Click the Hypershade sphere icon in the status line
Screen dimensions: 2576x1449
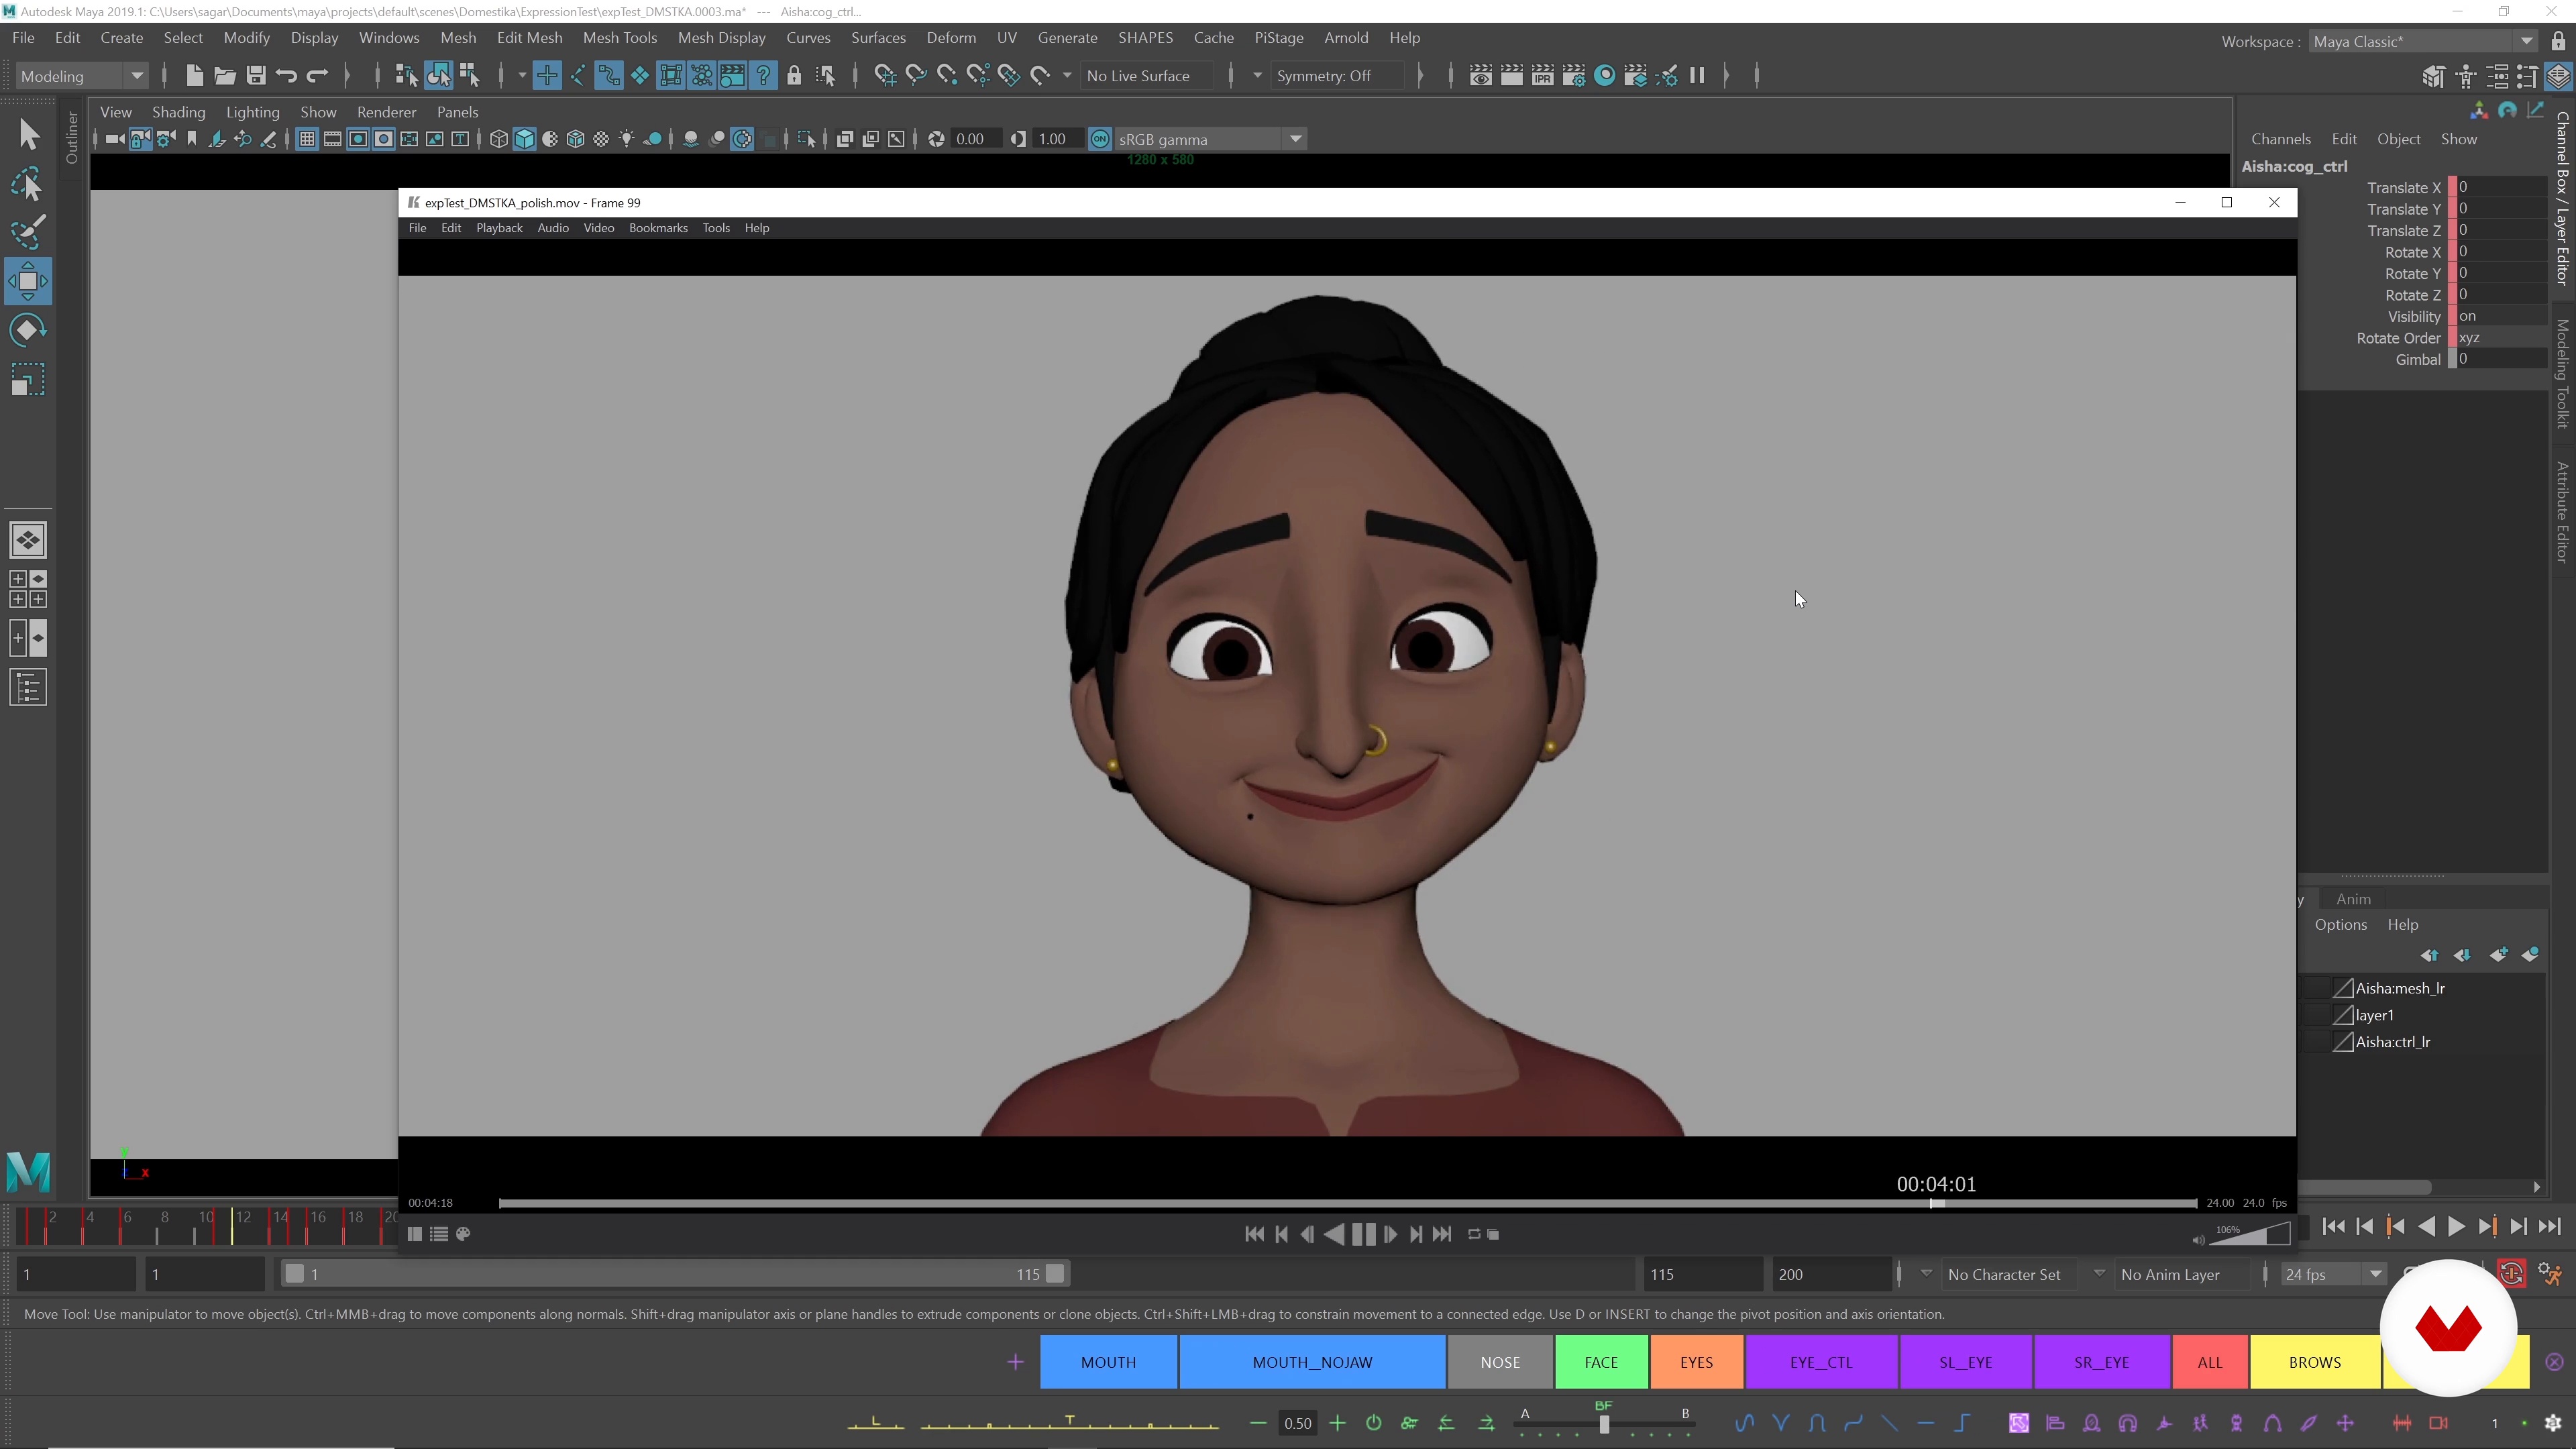tap(1605, 75)
